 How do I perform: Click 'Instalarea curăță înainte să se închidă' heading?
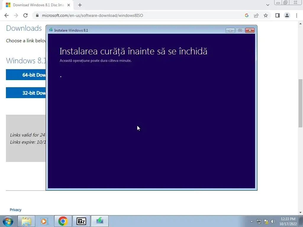(133, 51)
